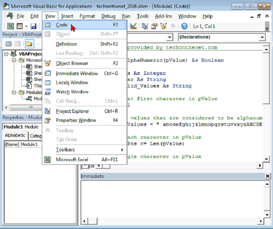This screenshot has width=273, height=229.
Task: Click Immediate window scroll up arrow
Action: 267,184
